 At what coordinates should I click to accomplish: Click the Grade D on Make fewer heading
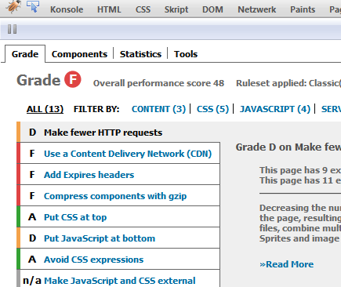pos(288,147)
